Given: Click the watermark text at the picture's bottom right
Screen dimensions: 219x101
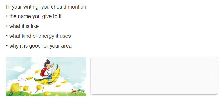Looking at the screenshot, I should 76,95.
